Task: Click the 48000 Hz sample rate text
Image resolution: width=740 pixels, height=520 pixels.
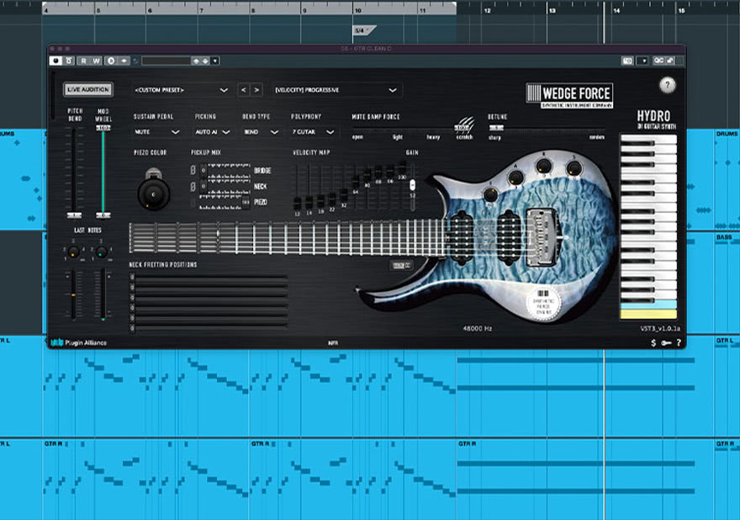Action: 477,328
